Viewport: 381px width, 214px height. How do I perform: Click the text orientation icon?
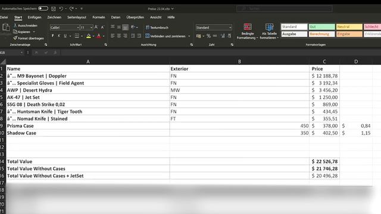tap(133, 27)
